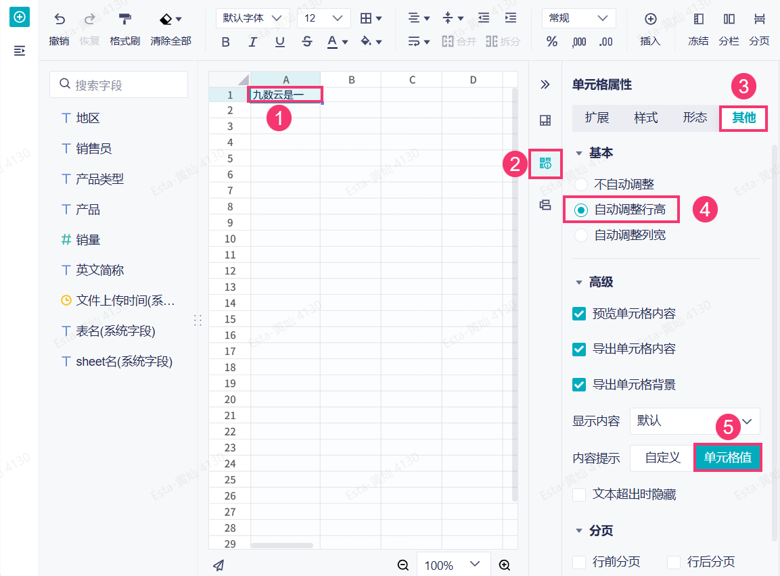The image size is (780, 576).
Task: Collapse the 分页 section
Action: [x=579, y=531]
